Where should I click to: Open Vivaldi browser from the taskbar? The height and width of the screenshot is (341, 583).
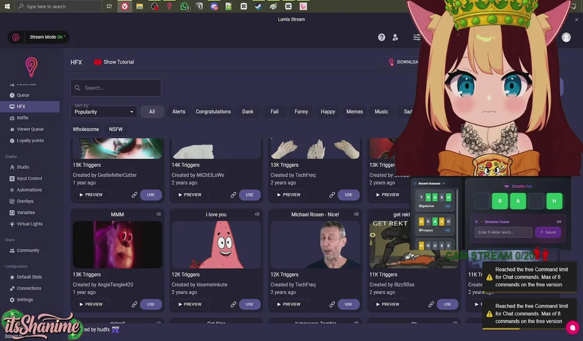[x=125, y=6]
